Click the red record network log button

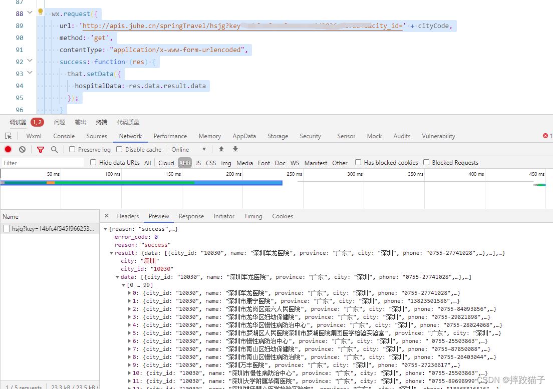[x=8, y=149]
